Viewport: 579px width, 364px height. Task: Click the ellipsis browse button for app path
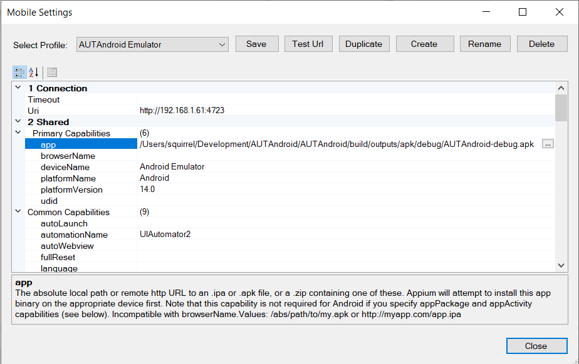tap(548, 144)
